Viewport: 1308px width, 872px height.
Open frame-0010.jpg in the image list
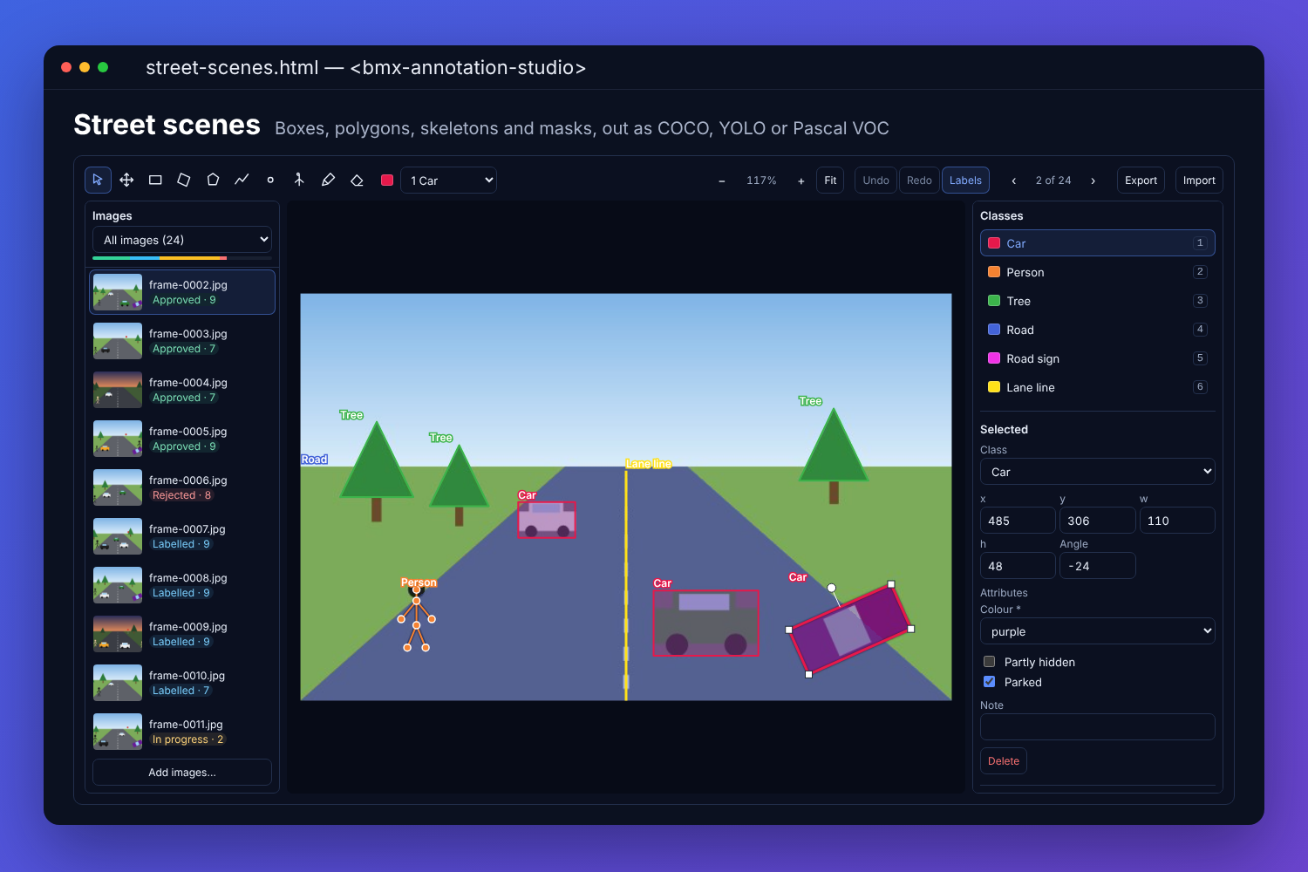pyautogui.click(x=182, y=683)
